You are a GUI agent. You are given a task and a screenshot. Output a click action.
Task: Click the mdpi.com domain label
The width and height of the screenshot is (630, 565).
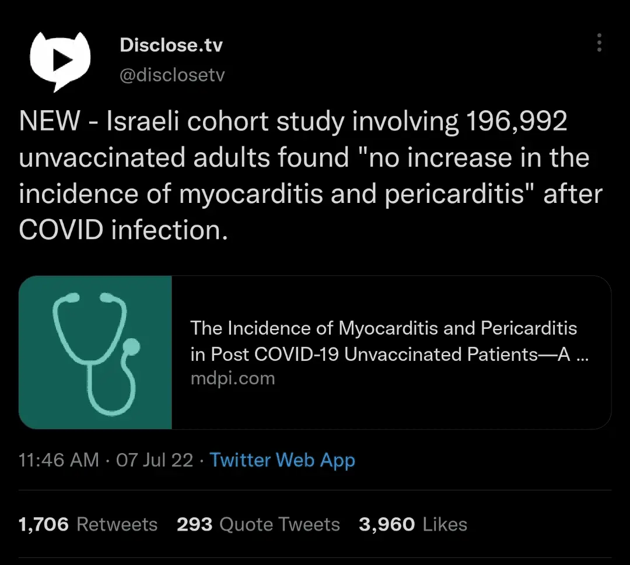click(x=232, y=378)
